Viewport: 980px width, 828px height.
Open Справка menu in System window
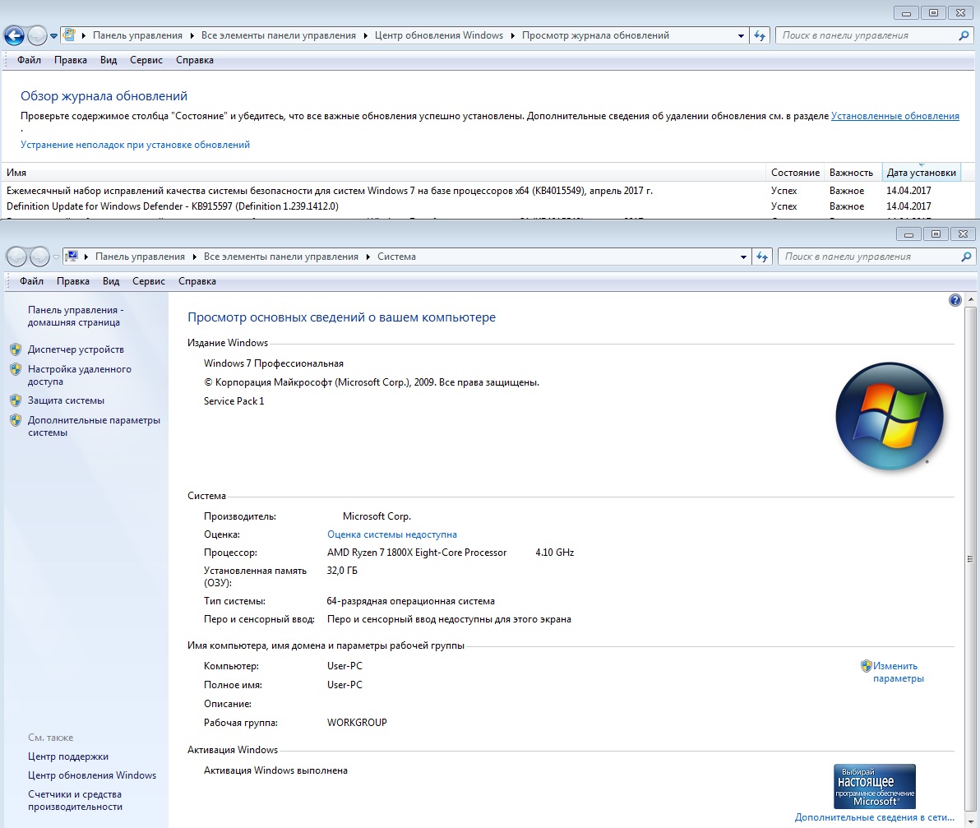(x=196, y=281)
